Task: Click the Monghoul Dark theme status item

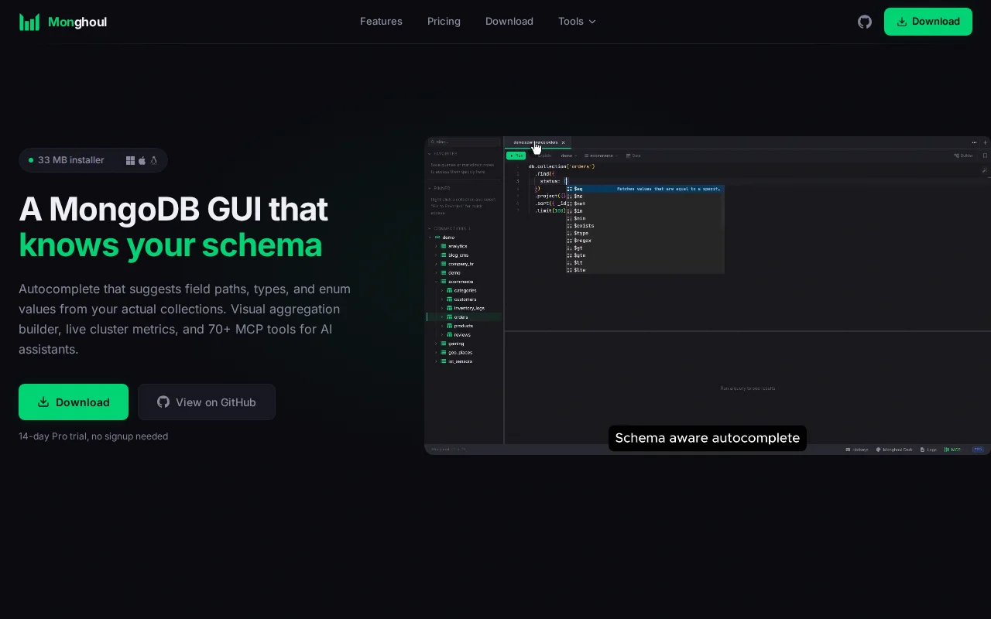Action: 894,450
